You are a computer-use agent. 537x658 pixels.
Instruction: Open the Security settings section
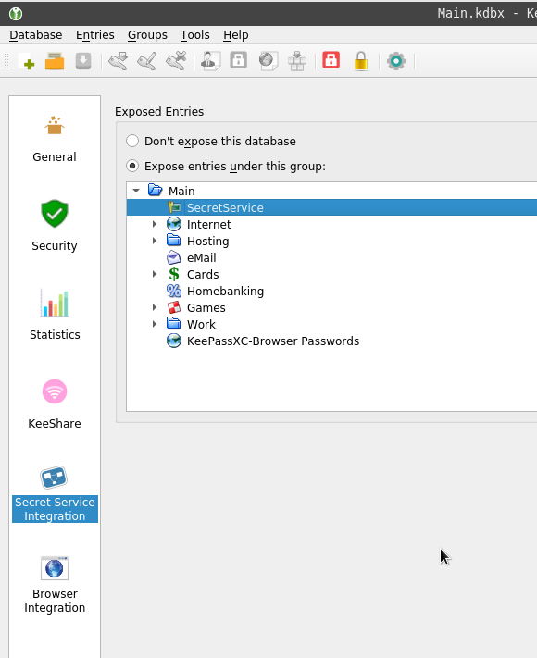(x=55, y=226)
